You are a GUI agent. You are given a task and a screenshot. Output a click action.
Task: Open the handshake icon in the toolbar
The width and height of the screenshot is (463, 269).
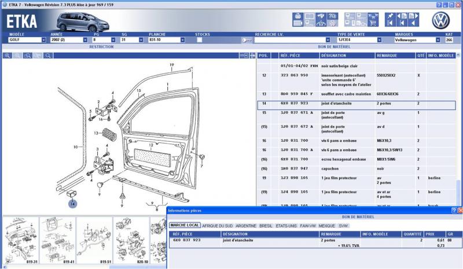pyautogui.click(x=321, y=16)
